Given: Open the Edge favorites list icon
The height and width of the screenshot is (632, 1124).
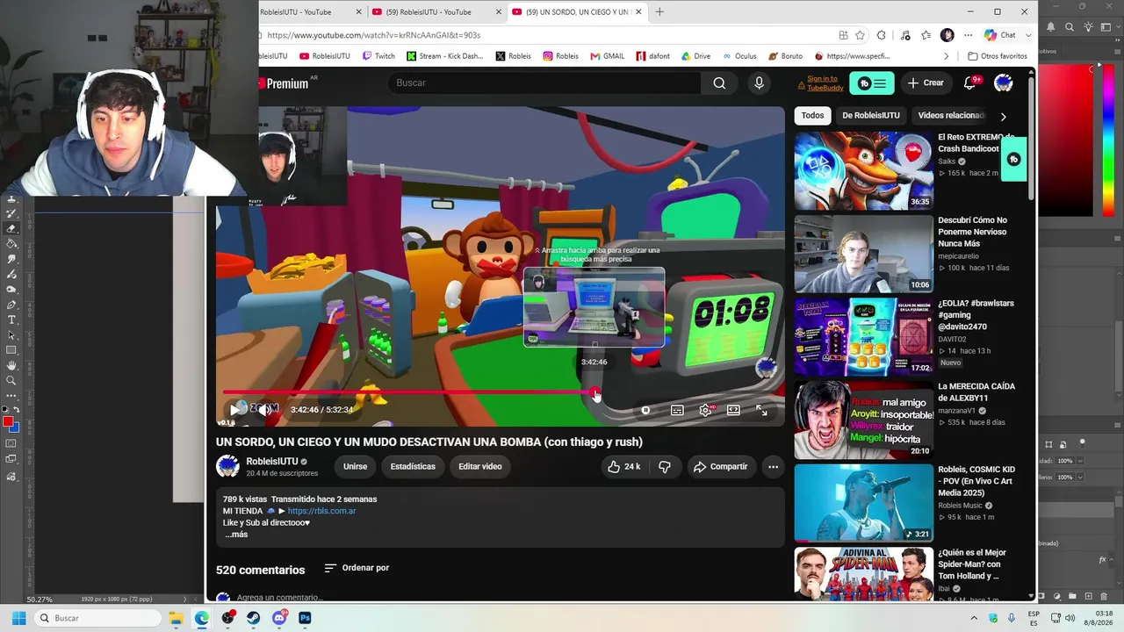Looking at the screenshot, I should tap(926, 35).
